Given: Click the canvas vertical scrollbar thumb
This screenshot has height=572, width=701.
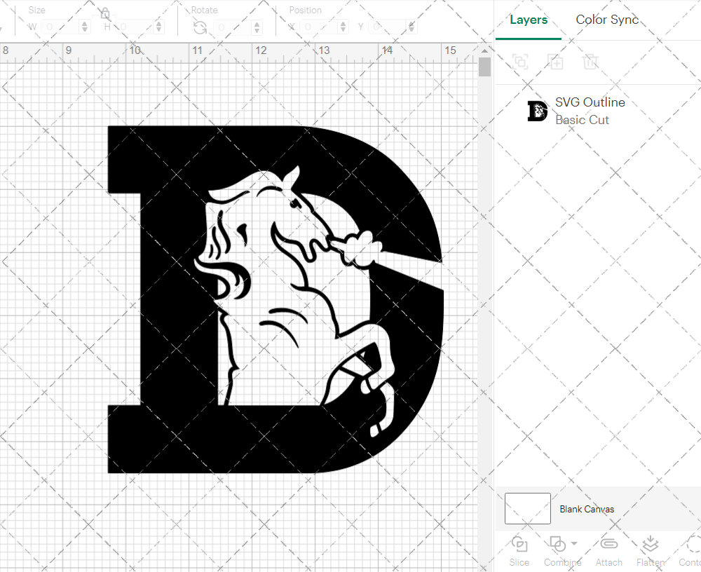Looking at the screenshot, I should 484,67.
